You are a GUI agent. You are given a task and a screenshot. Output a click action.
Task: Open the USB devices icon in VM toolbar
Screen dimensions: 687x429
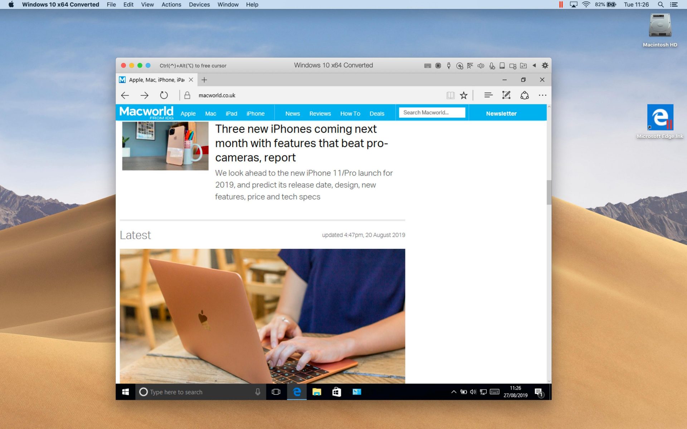(x=449, y=65)
